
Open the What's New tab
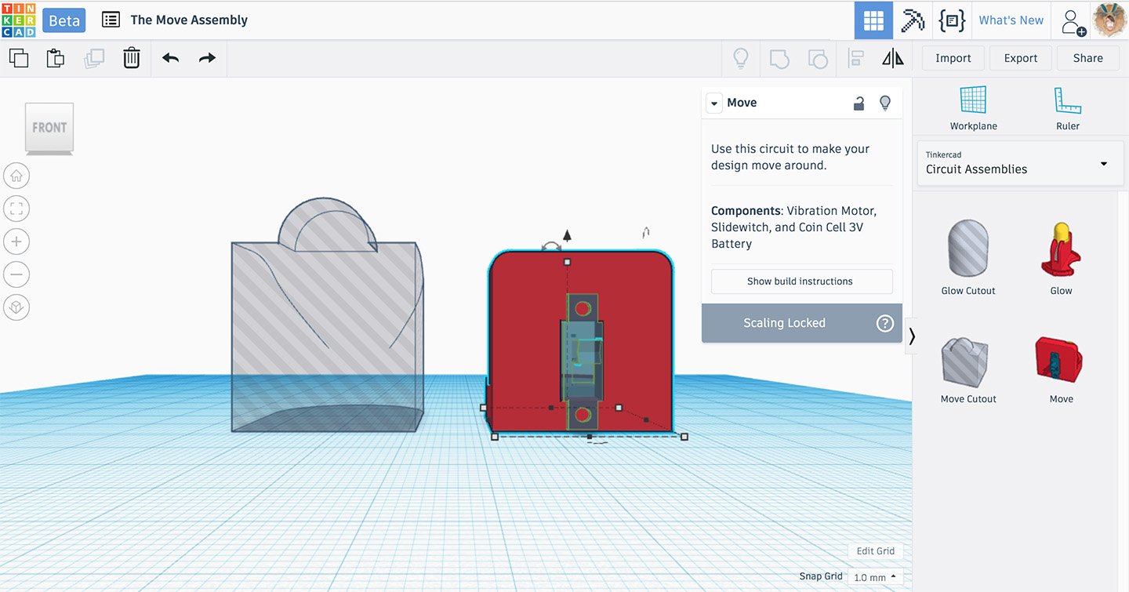pos(1011,20)
